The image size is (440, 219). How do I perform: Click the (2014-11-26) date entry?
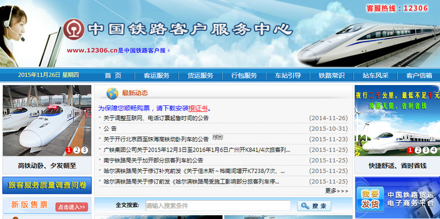[328, 118]
